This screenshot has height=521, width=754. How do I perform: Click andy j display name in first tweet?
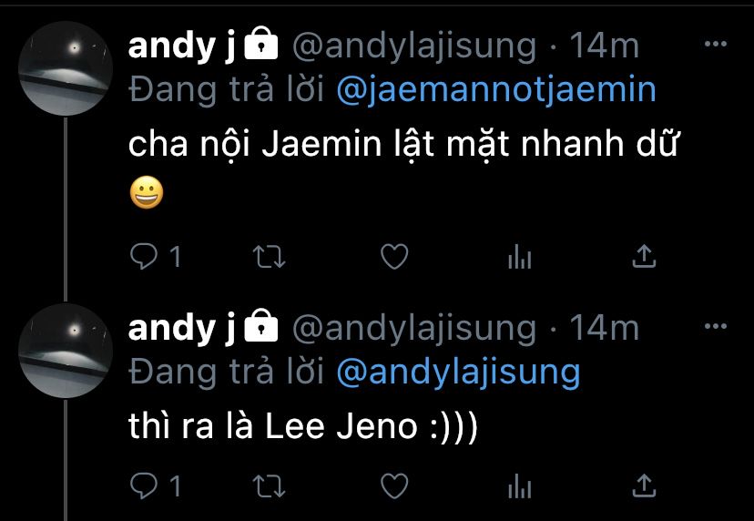[x=182, y=46]
